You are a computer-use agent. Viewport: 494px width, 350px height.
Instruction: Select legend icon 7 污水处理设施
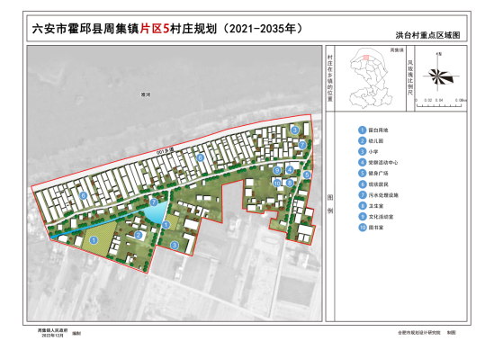tap(363, 195)
